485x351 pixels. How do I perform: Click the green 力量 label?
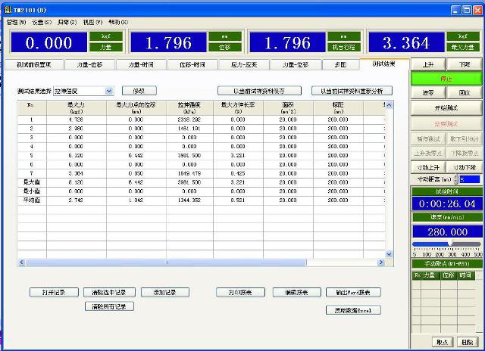click(x=106, y=47)
